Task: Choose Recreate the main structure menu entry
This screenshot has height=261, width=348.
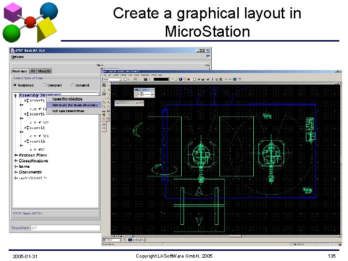Action: coord(75,105)
